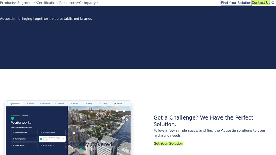This screenshot has width=276, height=155.
Task: Select the Wastewater icon in the preview
Action: pyautogui.click(x=56, y=103)
